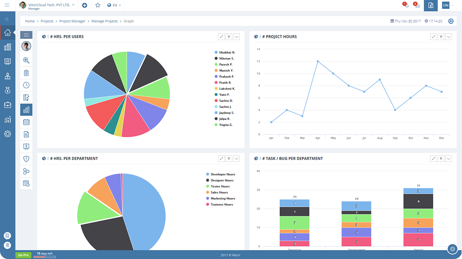The width and height of the screenshot is (462, 259).
Task: Collapse the Hrs. Per Department panel
Action: (x=237, y=159)
